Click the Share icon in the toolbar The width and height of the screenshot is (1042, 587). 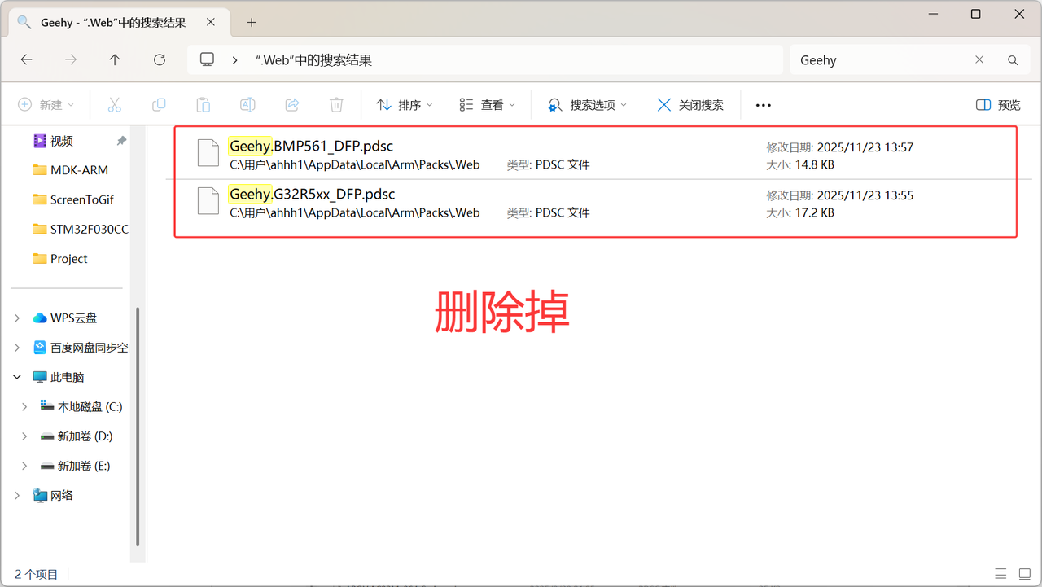click(x=292, y=105)
